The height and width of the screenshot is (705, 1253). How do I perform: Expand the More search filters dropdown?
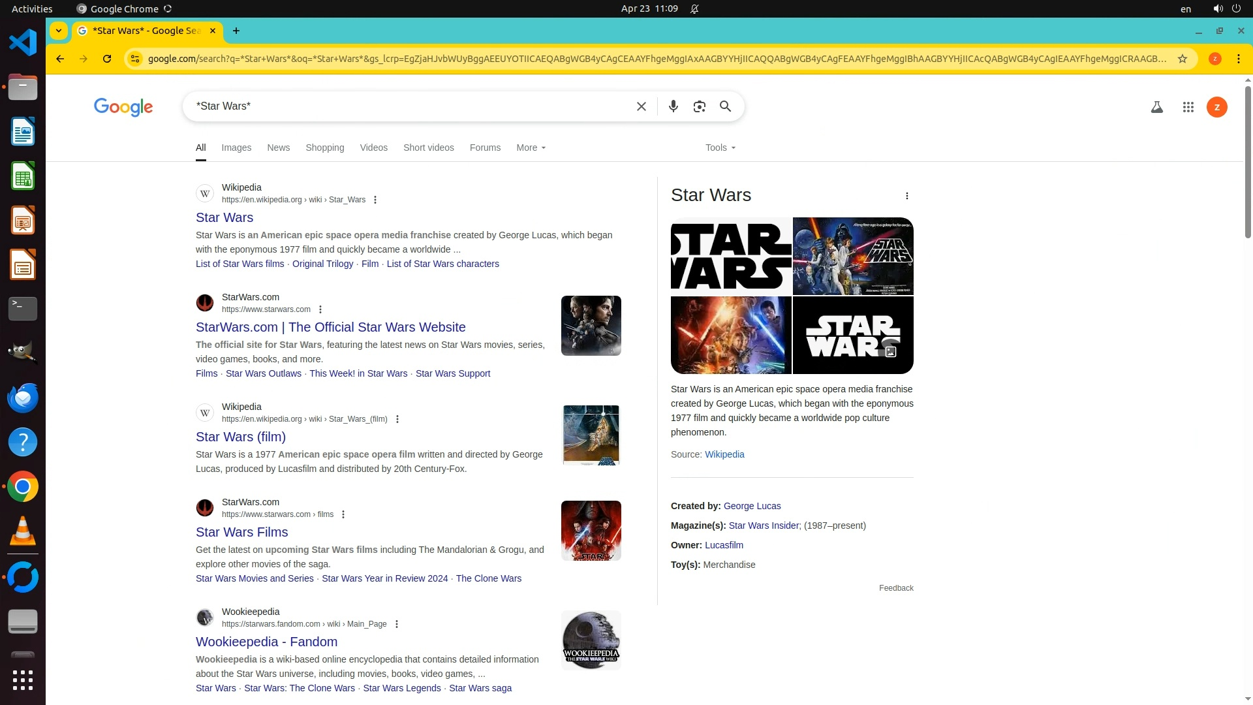(531, 148)
